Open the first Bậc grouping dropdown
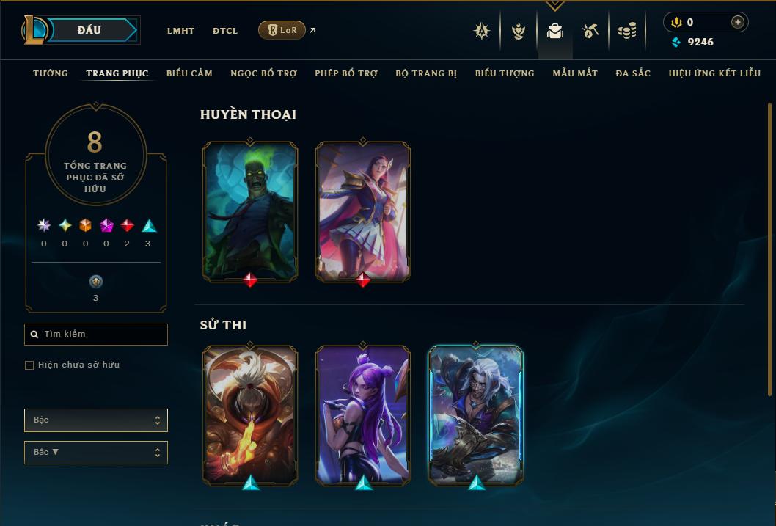 click(x=96, y=420)
